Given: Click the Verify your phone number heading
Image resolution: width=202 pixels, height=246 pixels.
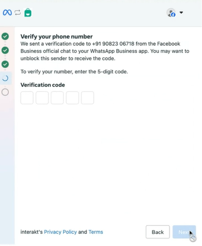Looking at the screenshot, I should pos(57,36).
